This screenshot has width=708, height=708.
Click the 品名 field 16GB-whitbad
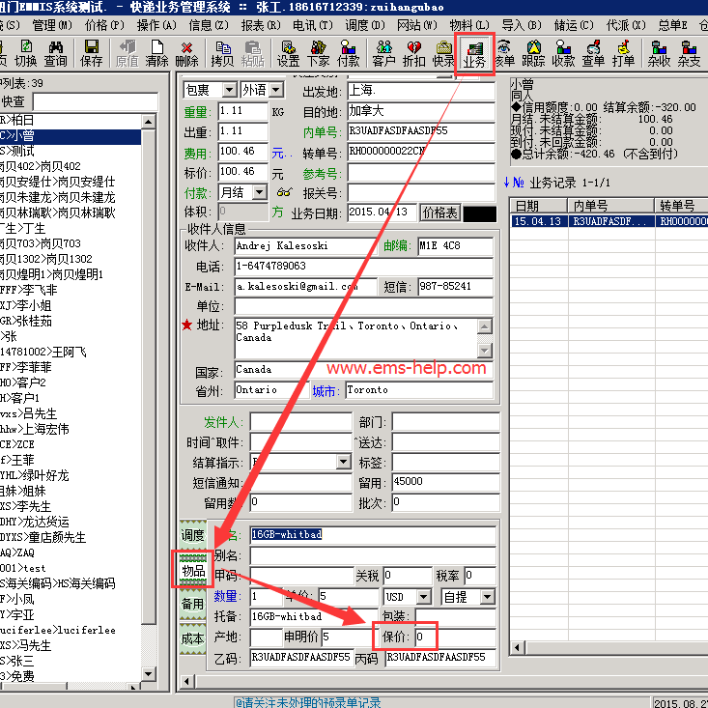(x=373, y=534)
